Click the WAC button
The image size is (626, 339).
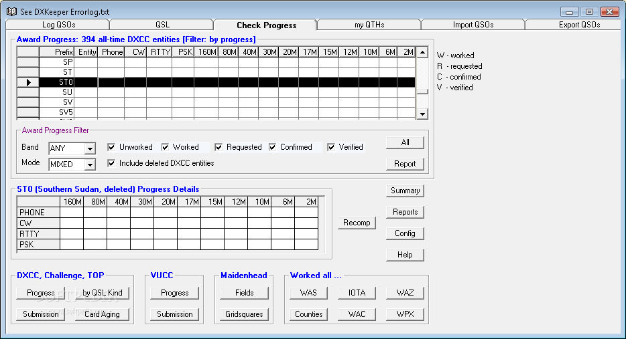click(x=357, y=314)
